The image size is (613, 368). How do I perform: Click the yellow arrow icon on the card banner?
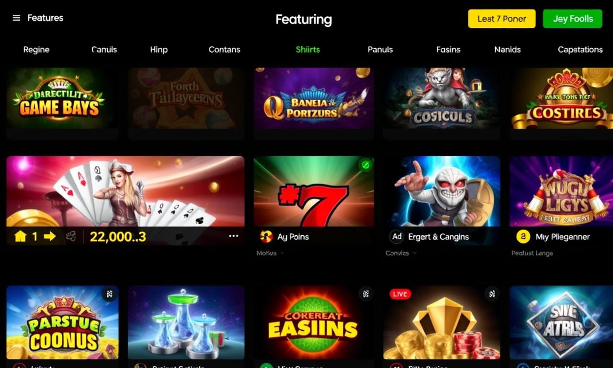(x=50, y=236)
